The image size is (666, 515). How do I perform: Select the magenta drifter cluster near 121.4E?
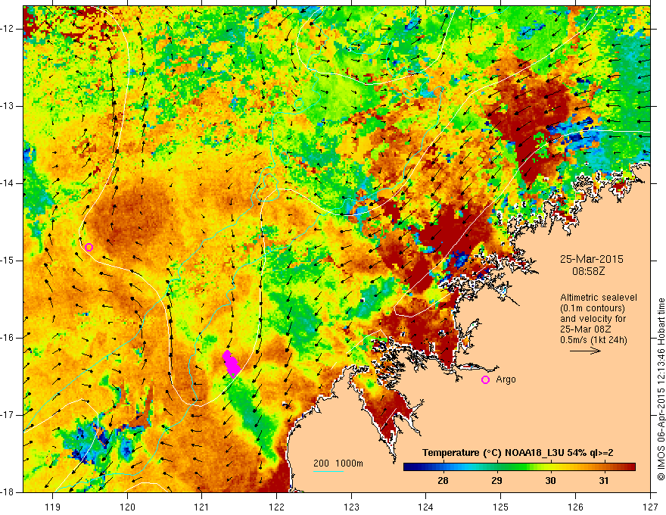click(x=231, y=364)
